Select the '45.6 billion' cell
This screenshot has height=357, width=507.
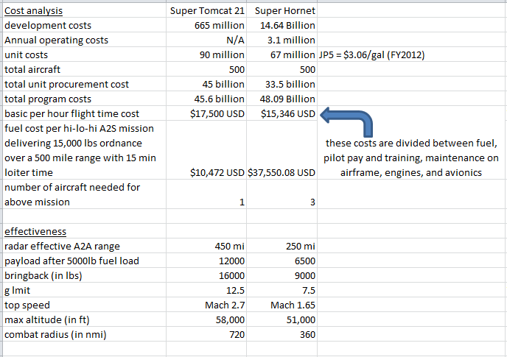(206, 99)
